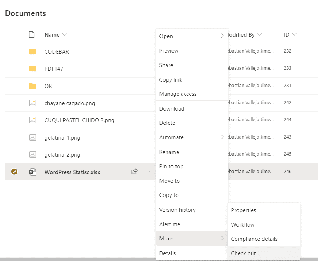The width and height of the screenshot is (319, 264).
Task: Choose Check out in the submenu
Action: pyautogui.click(x=264, y=253)
